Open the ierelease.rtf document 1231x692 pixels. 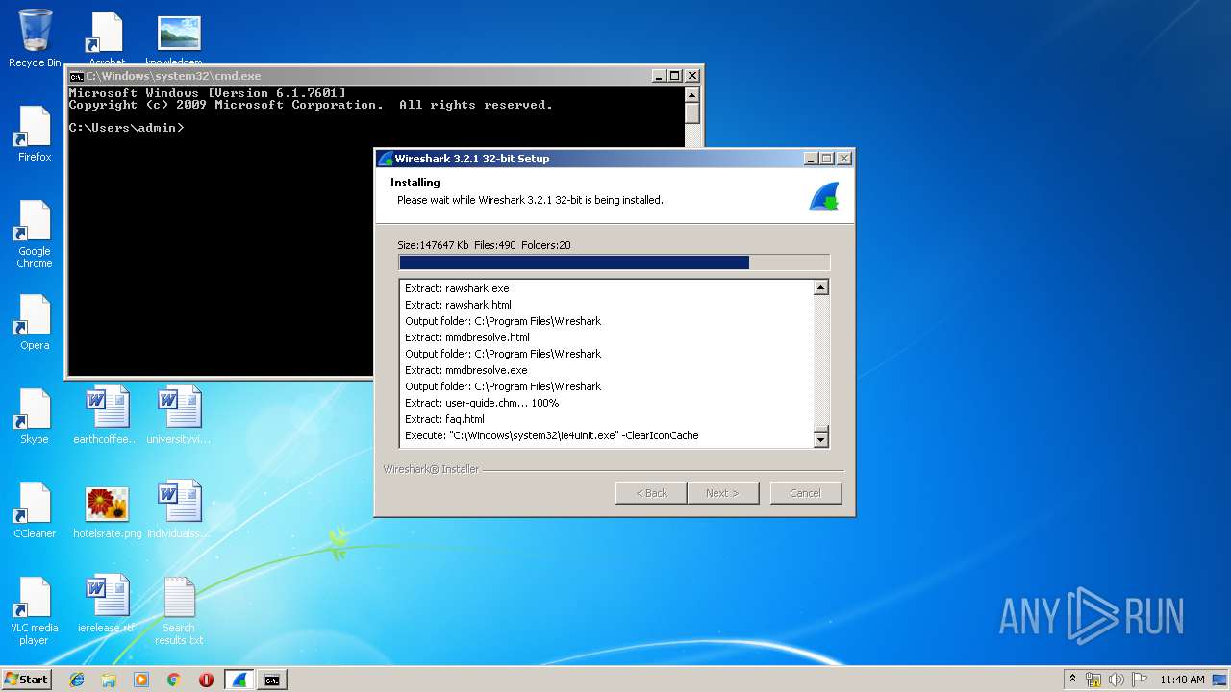click(107, 605)
